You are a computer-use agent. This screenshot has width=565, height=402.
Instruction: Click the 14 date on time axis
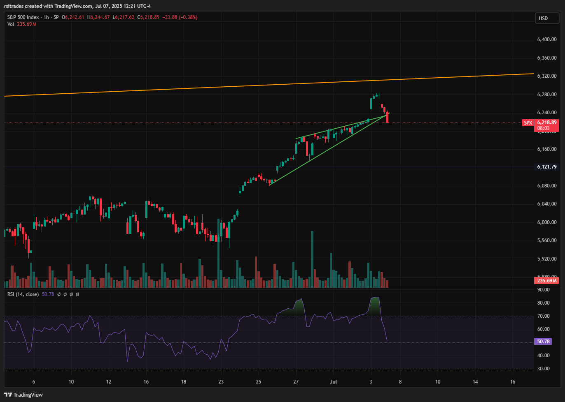pos(475,382)
